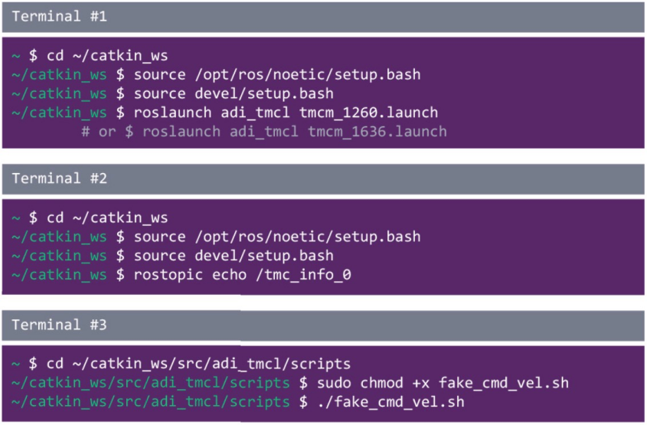Click 'source devel/setup.bash' in Terminal #1

[234, 93]
